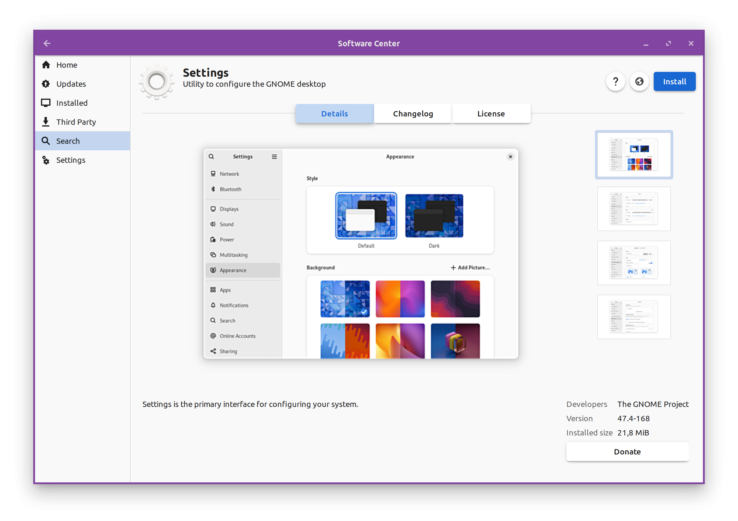
Task: Open Software Center Settings in sidebar
Action: pos(71,160)
